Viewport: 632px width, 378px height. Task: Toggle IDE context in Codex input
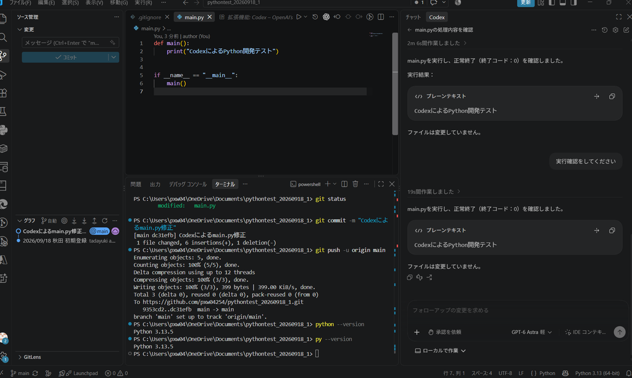[585, 332]
